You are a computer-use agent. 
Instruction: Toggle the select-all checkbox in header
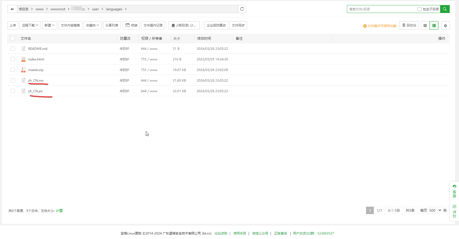coord(13,38)
